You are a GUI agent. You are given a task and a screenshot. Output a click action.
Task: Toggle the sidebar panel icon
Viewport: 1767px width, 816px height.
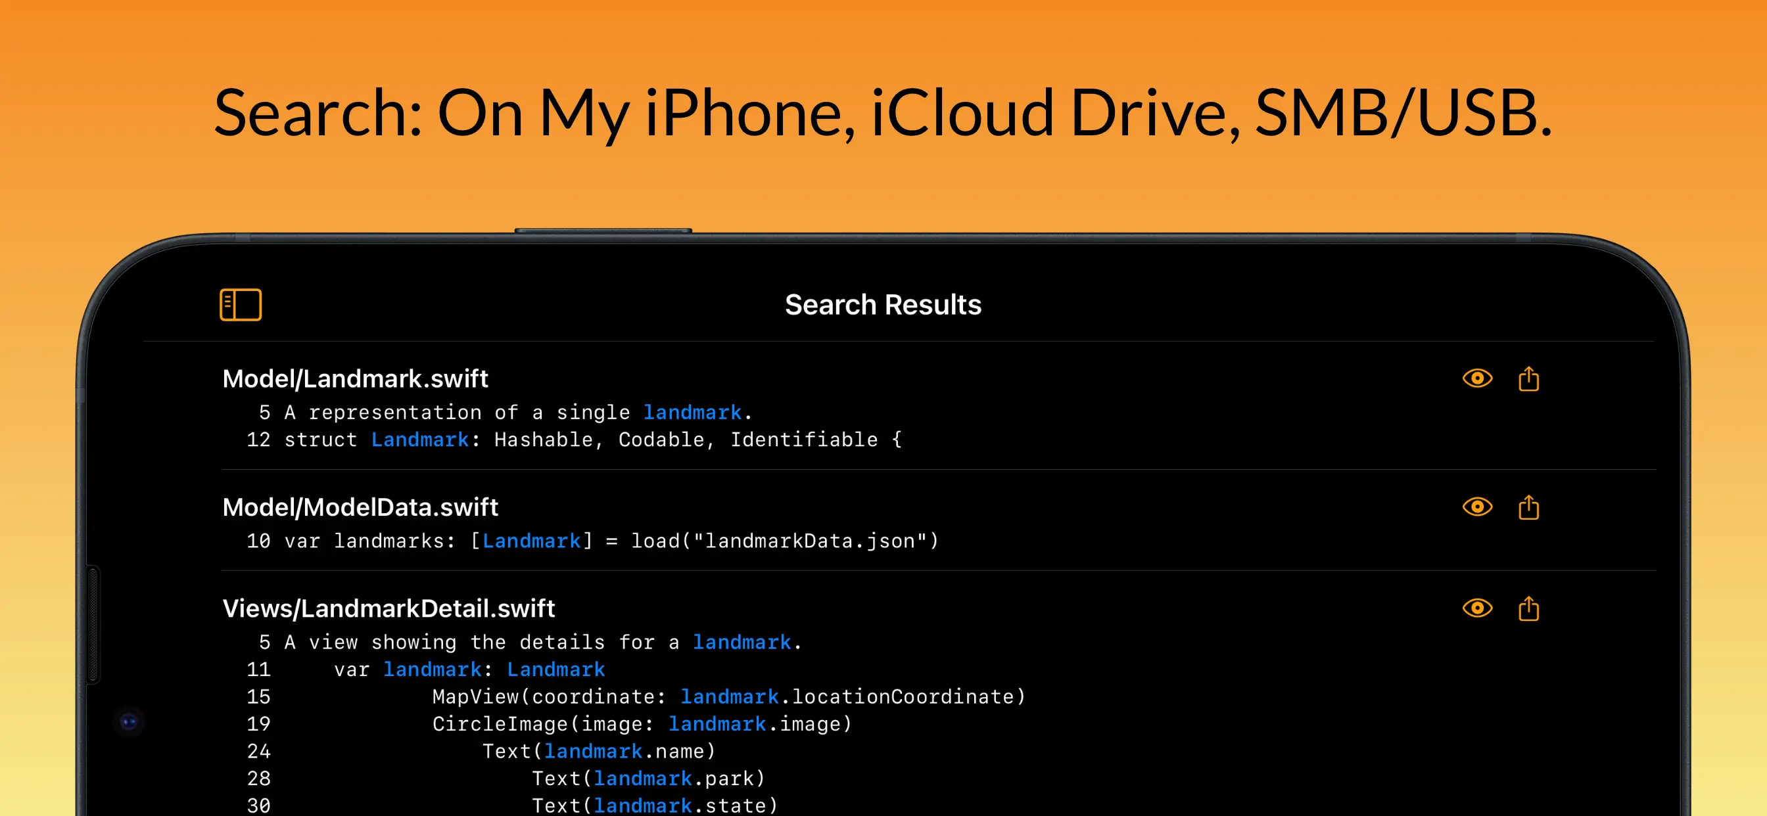click(x=240, y=304)
